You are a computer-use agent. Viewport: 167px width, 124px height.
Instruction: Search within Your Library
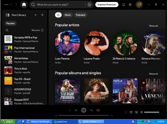(7, 30)
